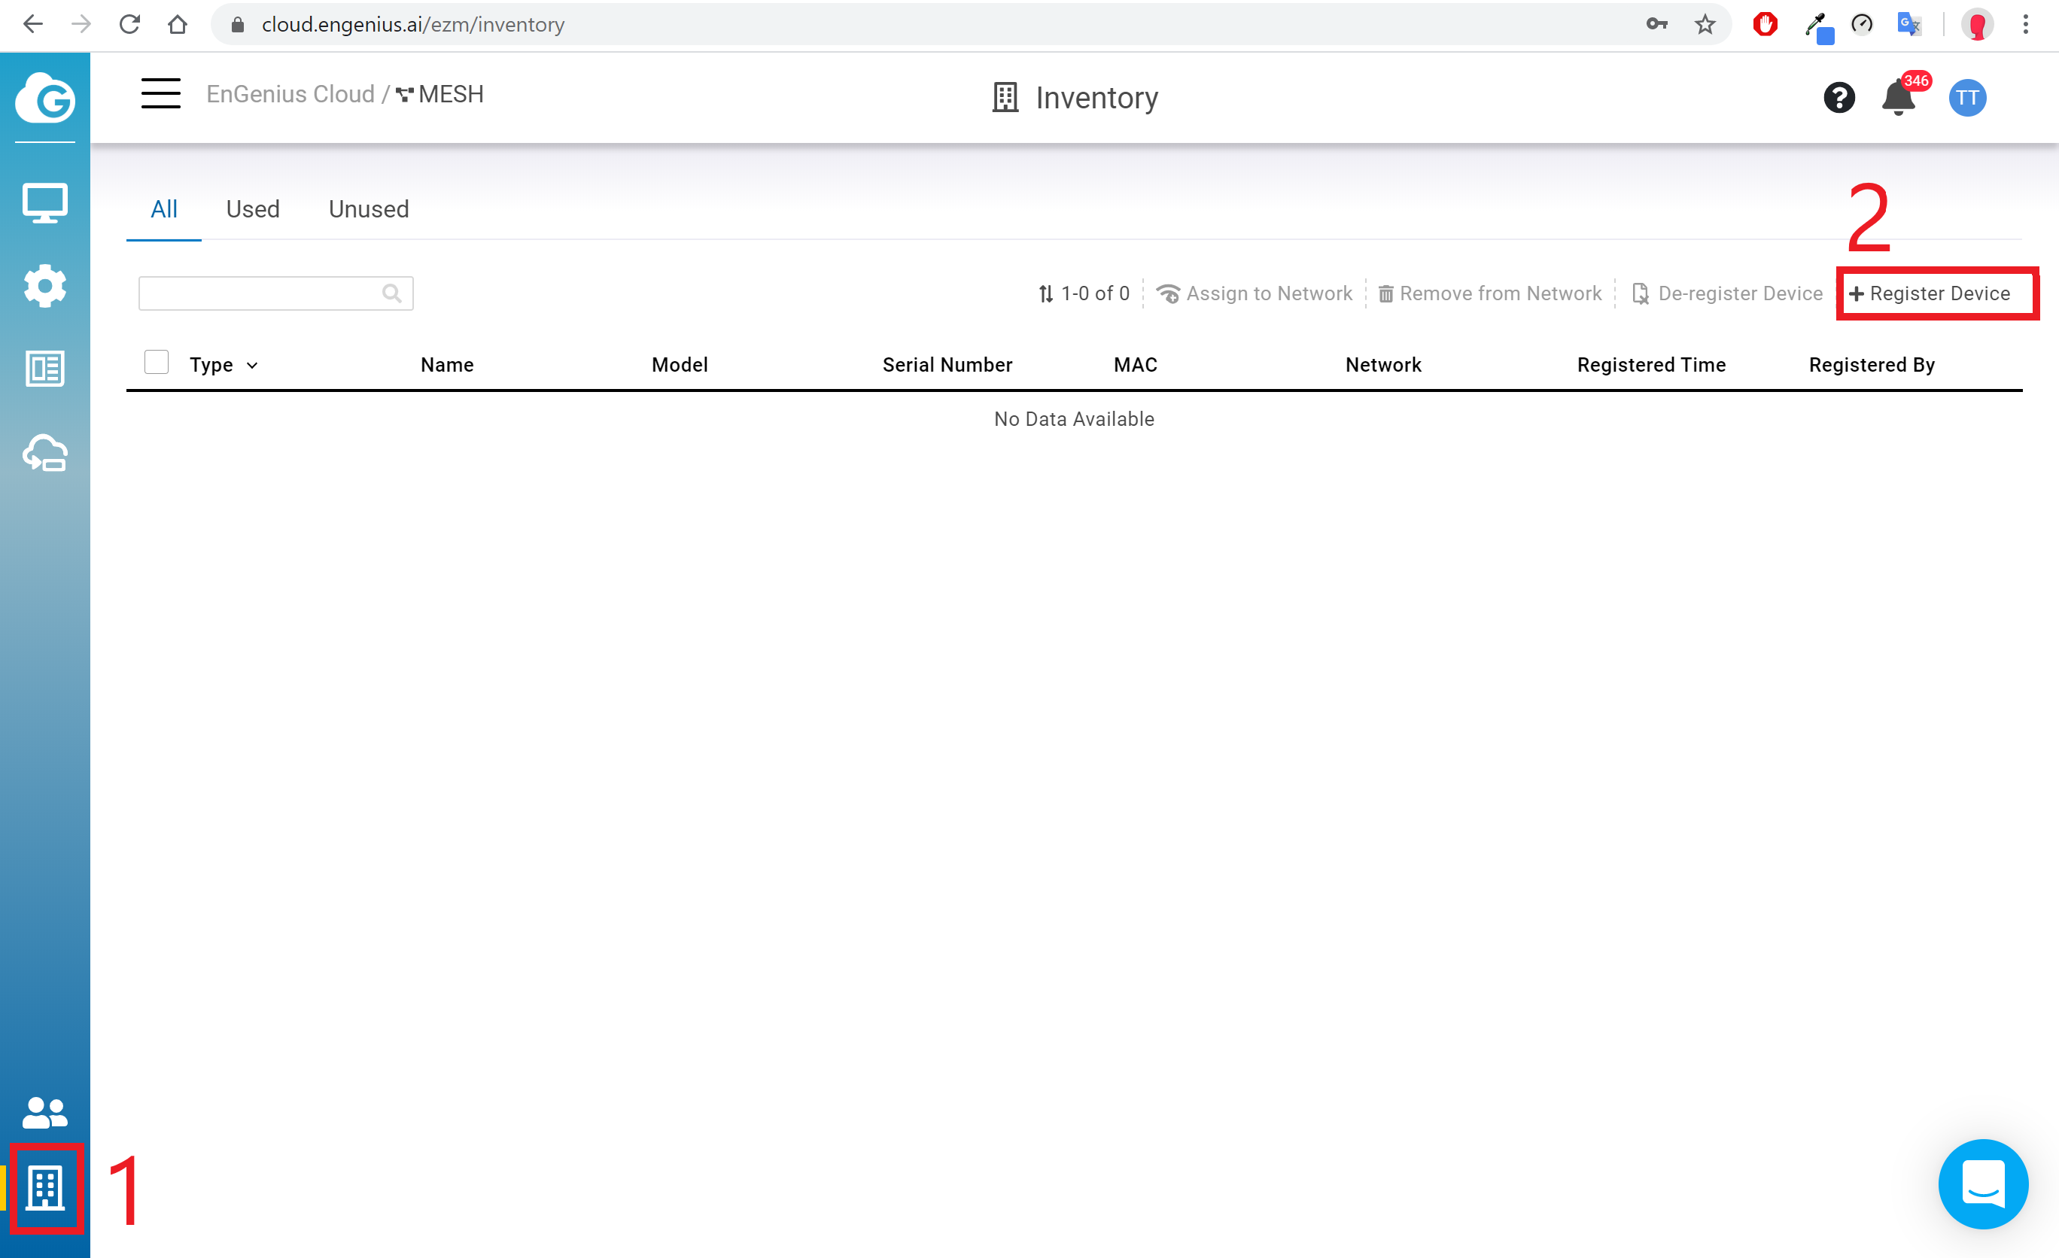Open the Chrome profile avatar
2059x1258 pixels.
pyautogui.click(x=1977, y=24)
